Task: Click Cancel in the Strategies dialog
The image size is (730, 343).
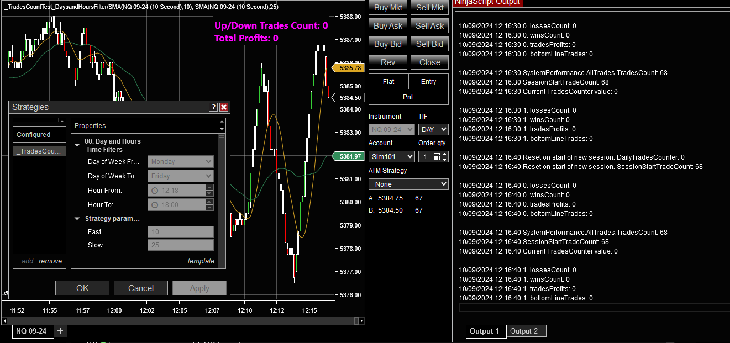Action: (x=140, y=288)
